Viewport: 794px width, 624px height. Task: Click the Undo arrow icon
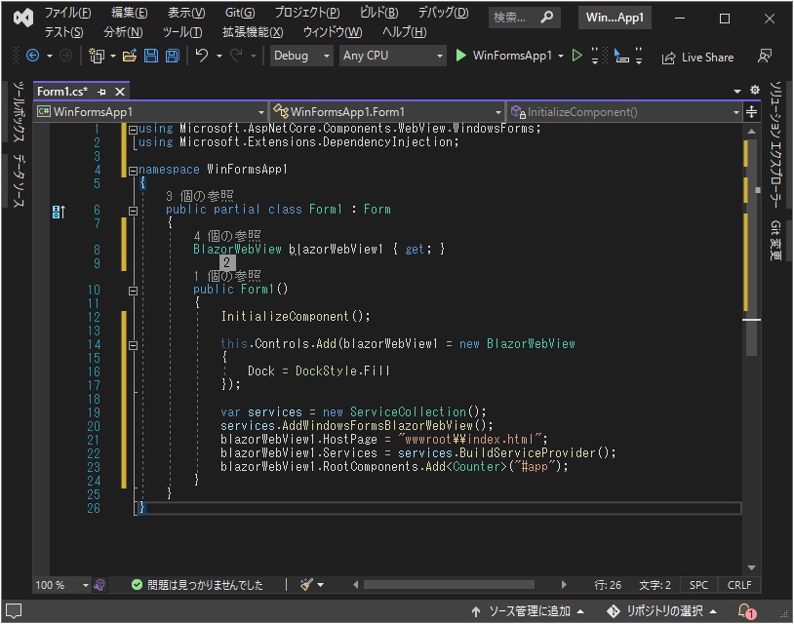(x=201, y=57)
